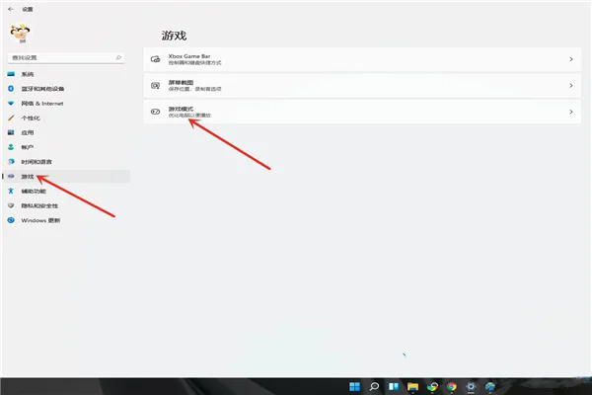This screenshot has height=395, width=592.
Task: Open the Windows Start menu
Action: [354, 386]
